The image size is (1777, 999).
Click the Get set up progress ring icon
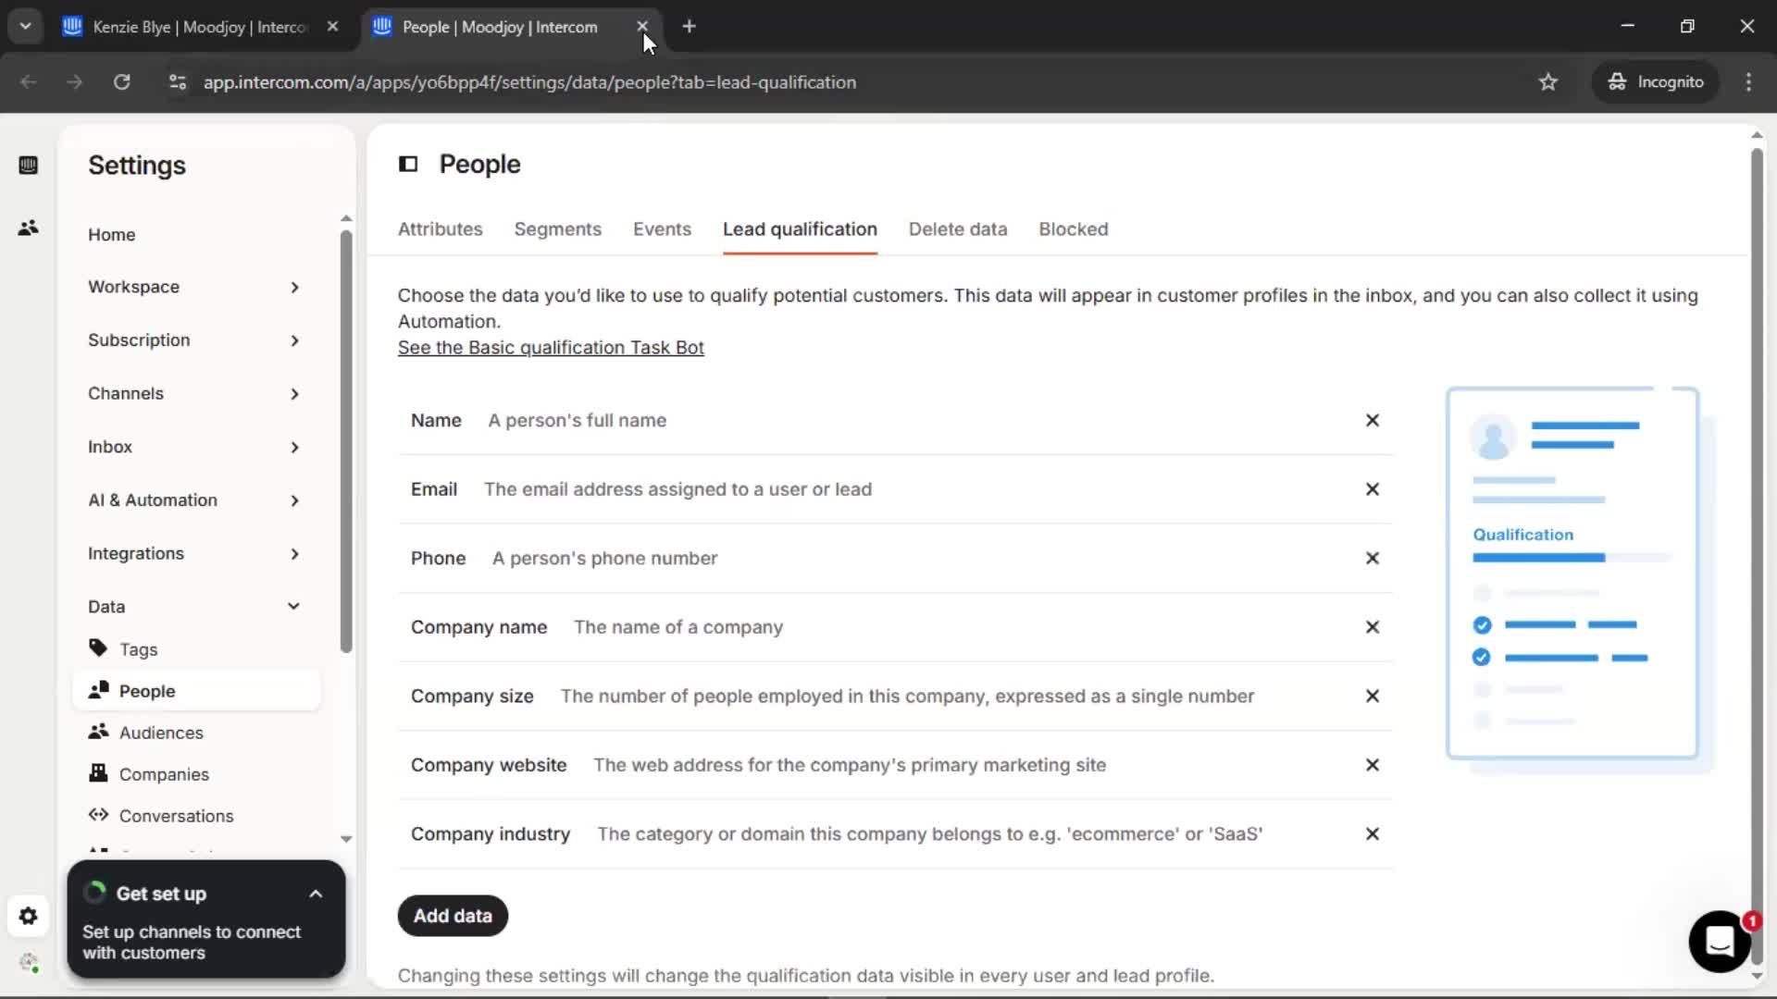(94, 893)
